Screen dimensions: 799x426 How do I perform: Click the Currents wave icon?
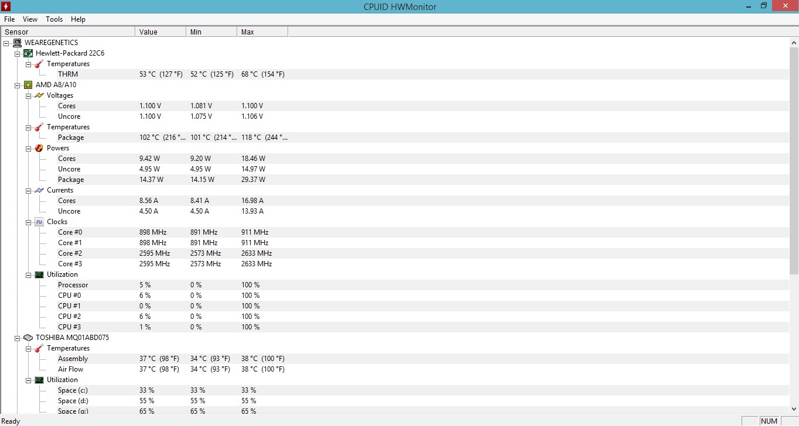(x=39, y=190)
